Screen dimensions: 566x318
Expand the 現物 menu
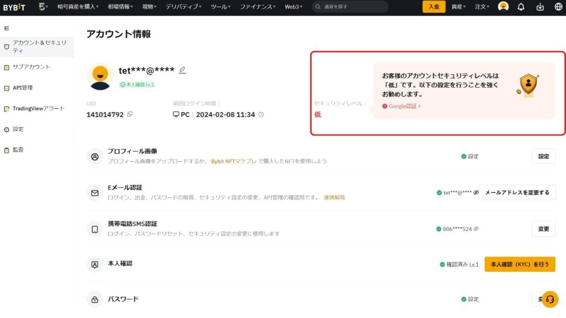pyautogui.click(x=149, y=7)
